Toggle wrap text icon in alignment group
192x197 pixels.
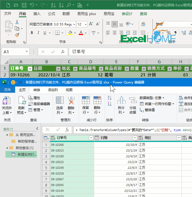click(x=143, y=24)
